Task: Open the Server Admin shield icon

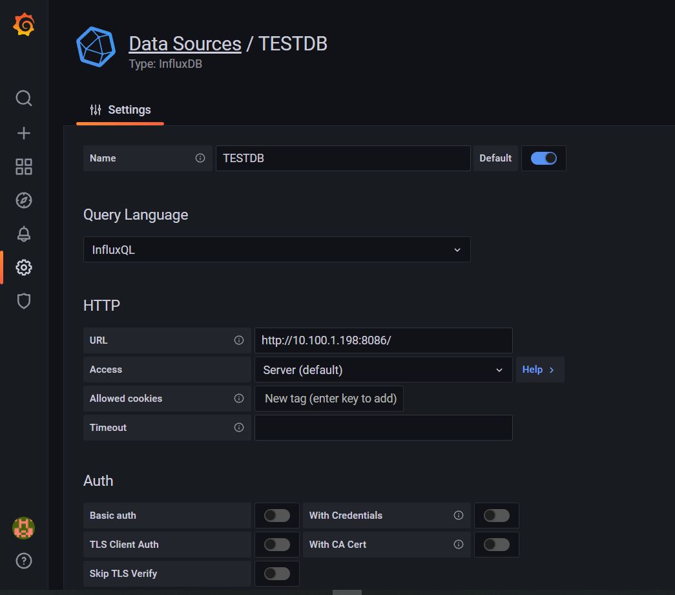Action: [x=24, y=301]
